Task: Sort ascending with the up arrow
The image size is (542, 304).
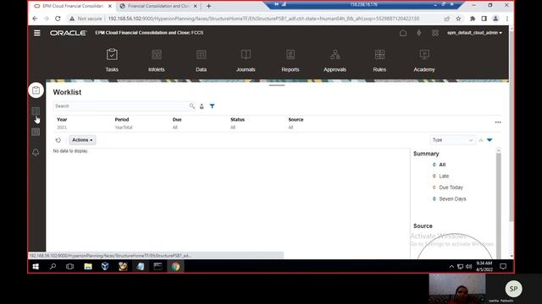Action: (481, 140)
